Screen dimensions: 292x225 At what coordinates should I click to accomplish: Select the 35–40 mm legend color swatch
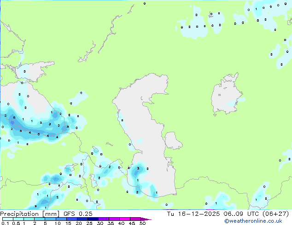tap(114, 219)
